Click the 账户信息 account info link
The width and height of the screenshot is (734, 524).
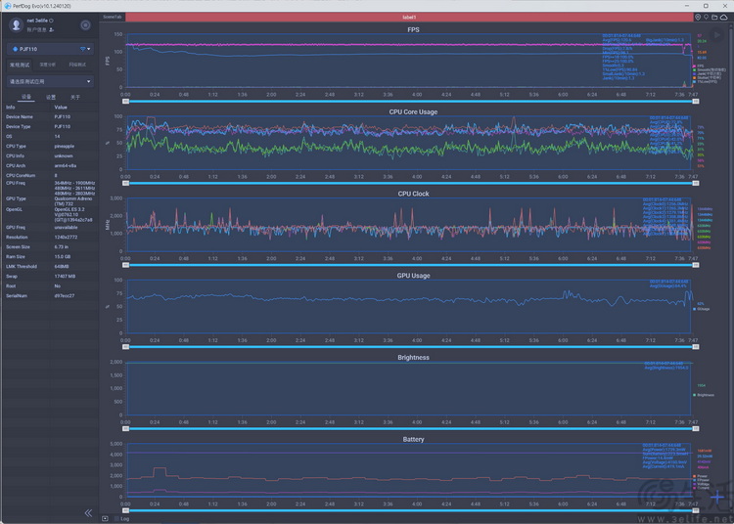point(36,30)
